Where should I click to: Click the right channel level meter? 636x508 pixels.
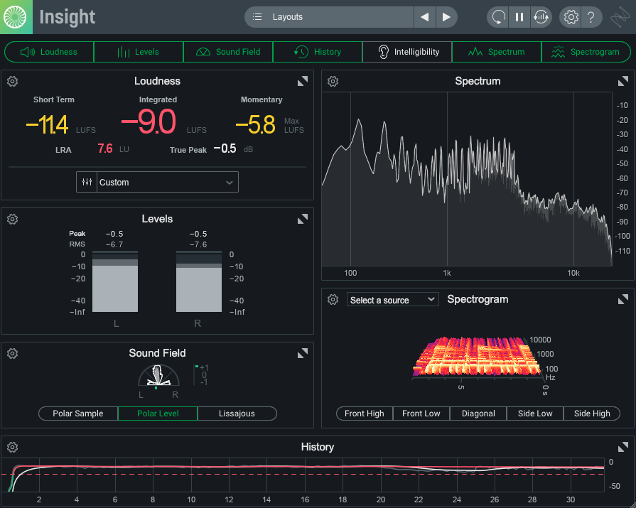pos(199,281)
